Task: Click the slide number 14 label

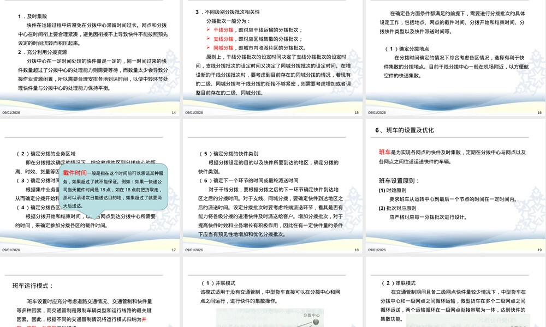Action: (x=174, y=113)
